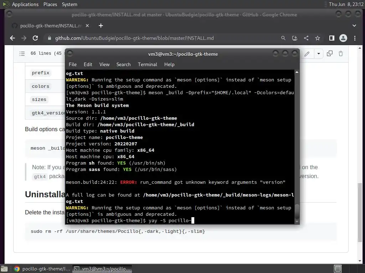Open the terminal Help menu
This screenshot has width=365, height=273.
pos(169,65)
